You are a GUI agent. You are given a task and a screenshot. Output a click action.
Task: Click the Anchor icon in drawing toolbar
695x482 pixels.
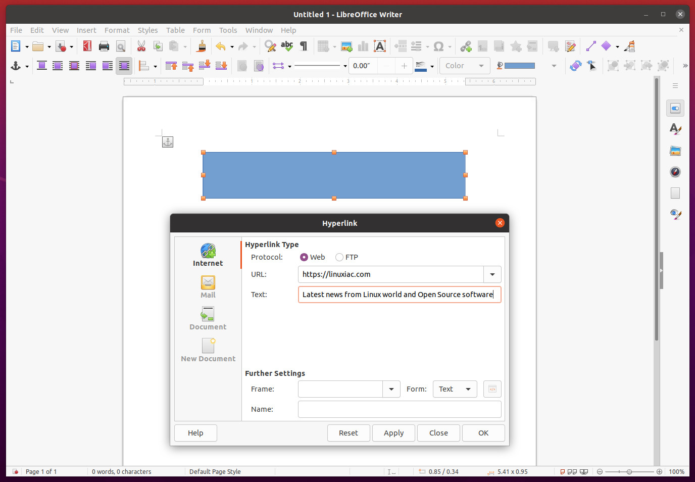coord(16,66)
